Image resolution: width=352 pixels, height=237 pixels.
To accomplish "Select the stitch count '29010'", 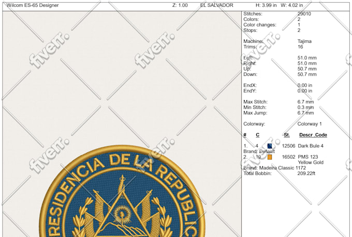I will click(304, 14).
